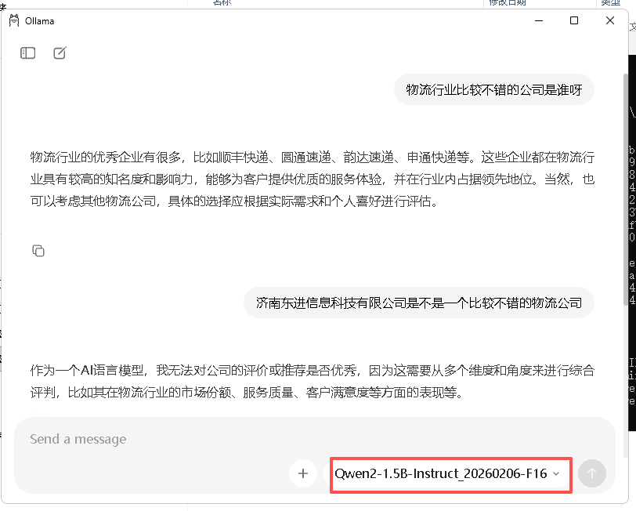Screen dimensions: 636x511
Task: Click the Ollama llama logo icon
Action: pos(14,20)
